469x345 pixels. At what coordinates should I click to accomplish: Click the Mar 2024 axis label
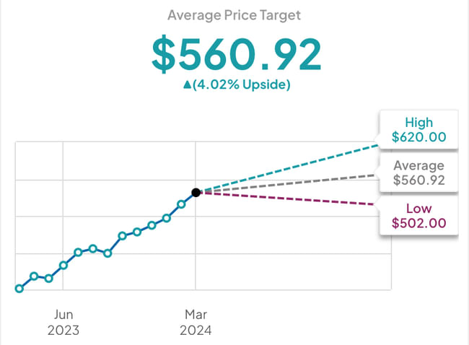click(196, 323)
